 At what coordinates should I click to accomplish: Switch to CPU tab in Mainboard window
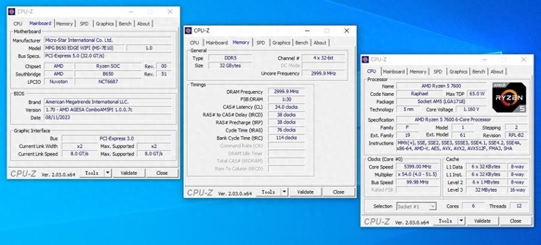(x=18, y=24)
